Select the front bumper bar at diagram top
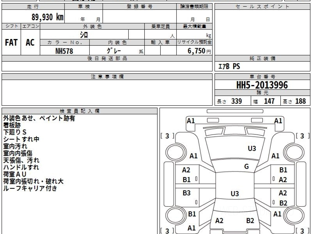The width and height of the screenshot is (312, 234). [x=235, y=111]
